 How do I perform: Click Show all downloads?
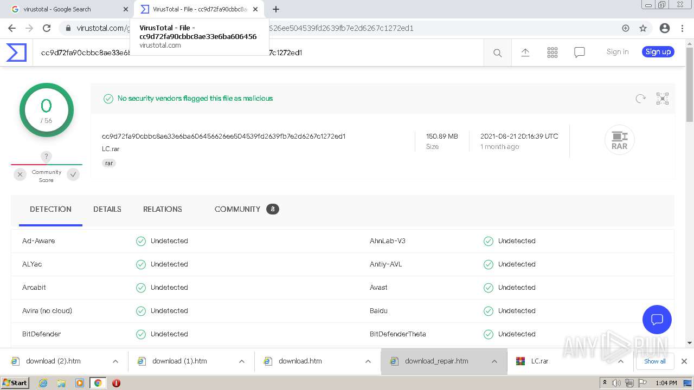pos(655,361)
